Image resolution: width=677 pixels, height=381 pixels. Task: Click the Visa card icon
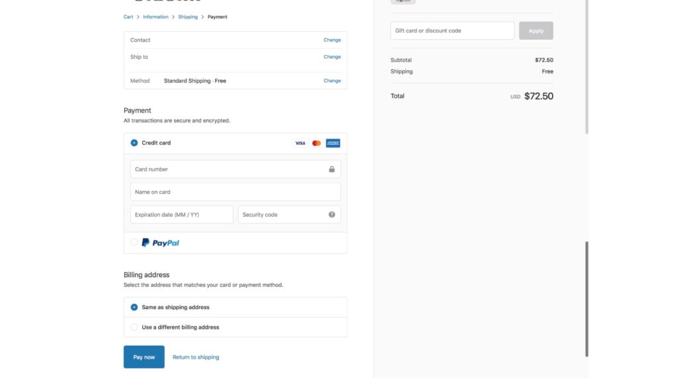click(300, 143)
